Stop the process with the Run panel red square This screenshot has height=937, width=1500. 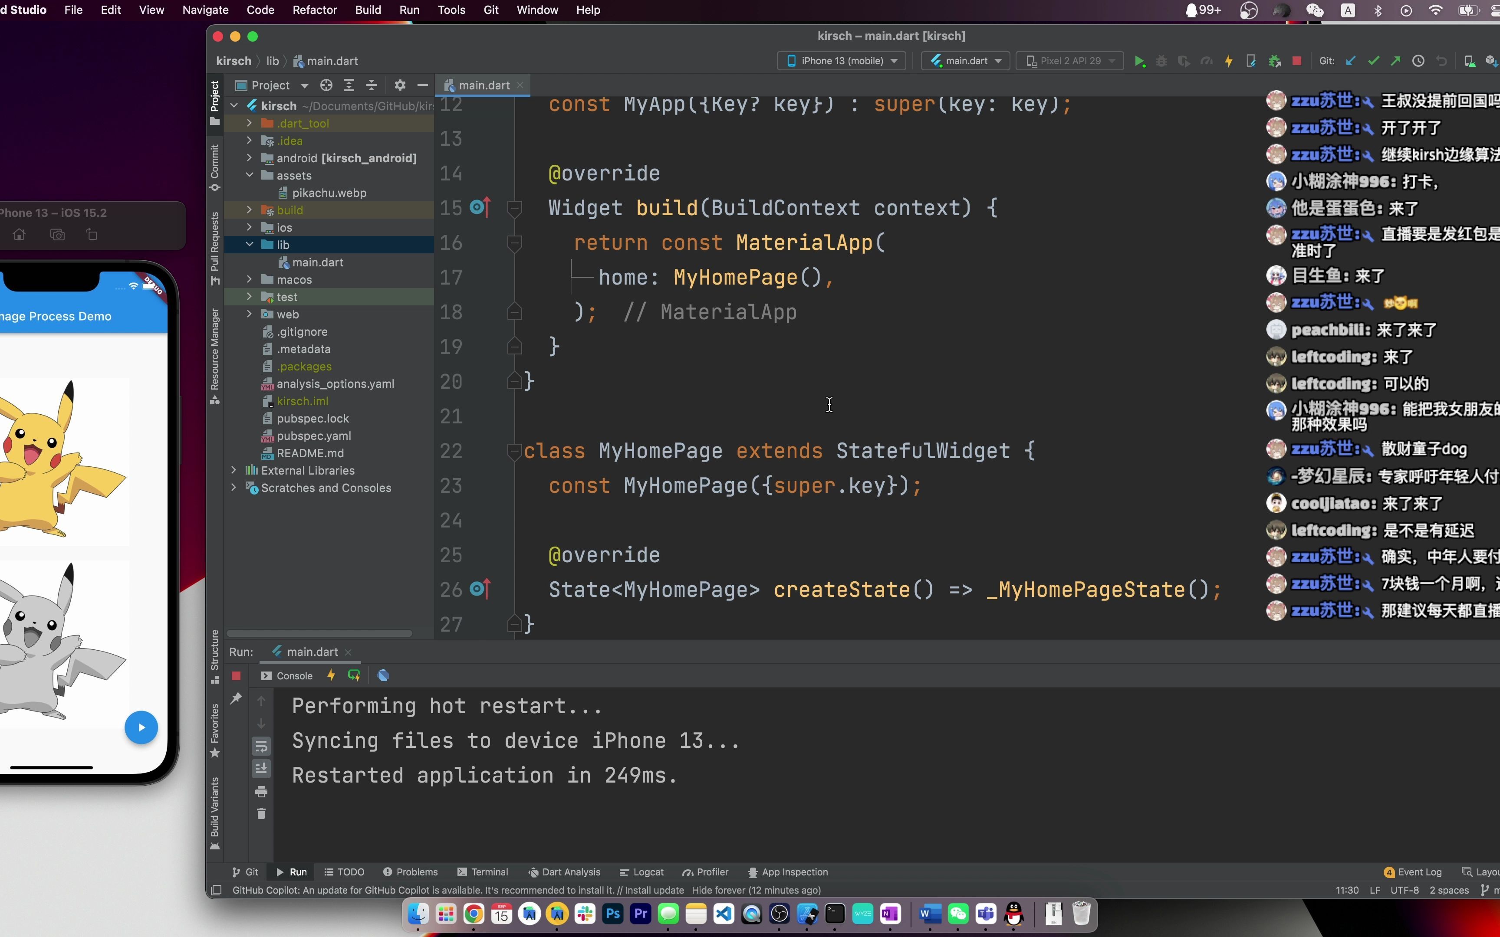(x=236, y=675)
